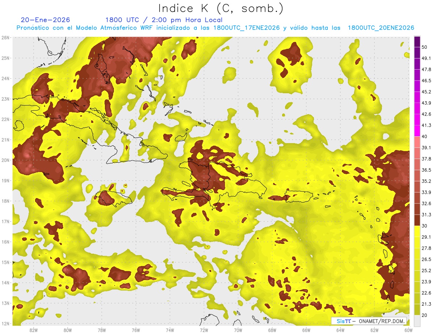Click the "SisTT - ONAMET/REP.DOM." credit box
This screenshot has height=335, width=434.
(x=369, y=321)
